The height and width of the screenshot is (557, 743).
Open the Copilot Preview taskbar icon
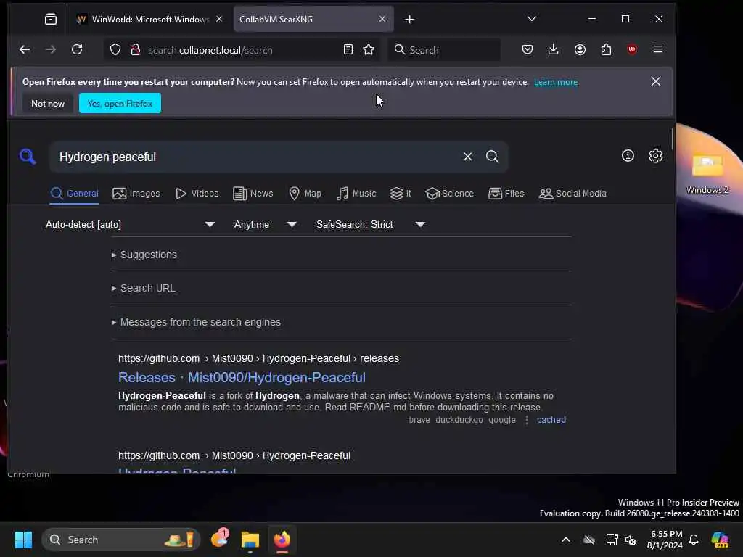[x=720, y=540]
